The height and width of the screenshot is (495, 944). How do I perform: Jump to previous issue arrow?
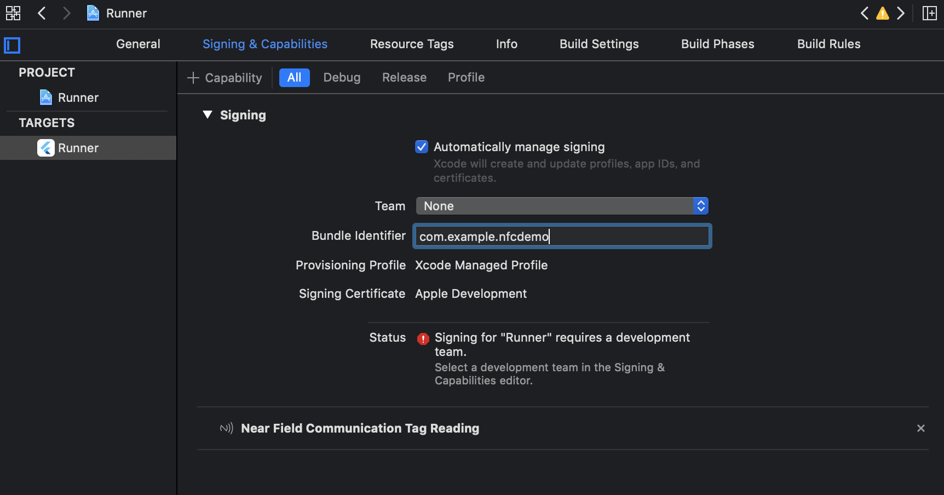click(865, 13)
